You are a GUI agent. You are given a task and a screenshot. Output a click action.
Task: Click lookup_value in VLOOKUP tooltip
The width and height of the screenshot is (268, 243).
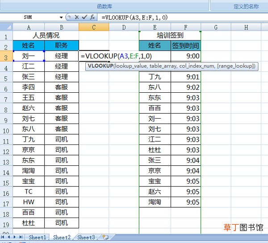point(130,66)
